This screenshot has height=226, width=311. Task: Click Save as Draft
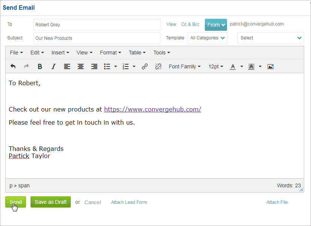[x=50, y=202]
